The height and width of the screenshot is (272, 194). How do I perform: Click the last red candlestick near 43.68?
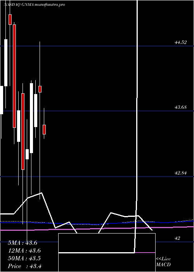click(x=44, y=129)
